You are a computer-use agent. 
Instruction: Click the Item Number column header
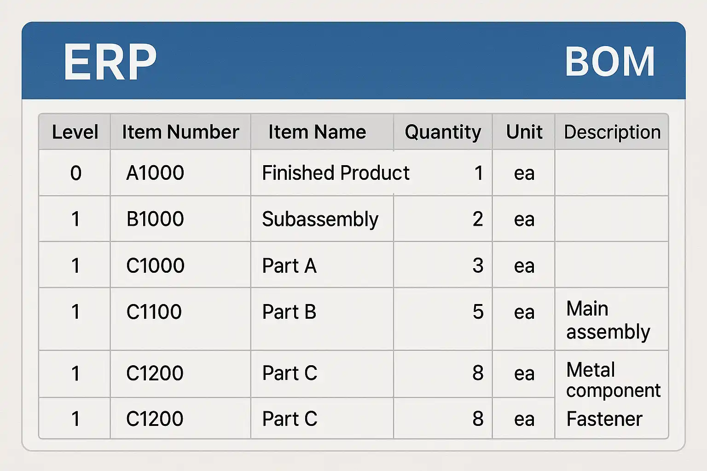pos(180,132)
